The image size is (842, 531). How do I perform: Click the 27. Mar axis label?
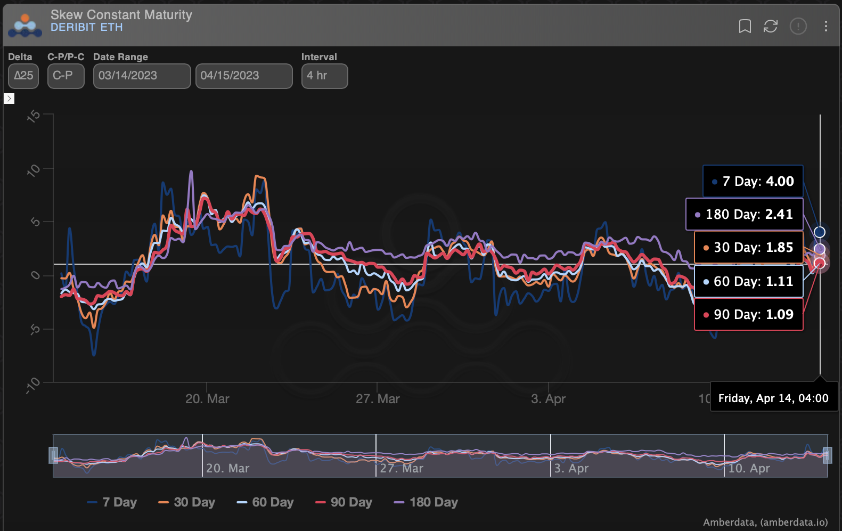click(378, 399)
